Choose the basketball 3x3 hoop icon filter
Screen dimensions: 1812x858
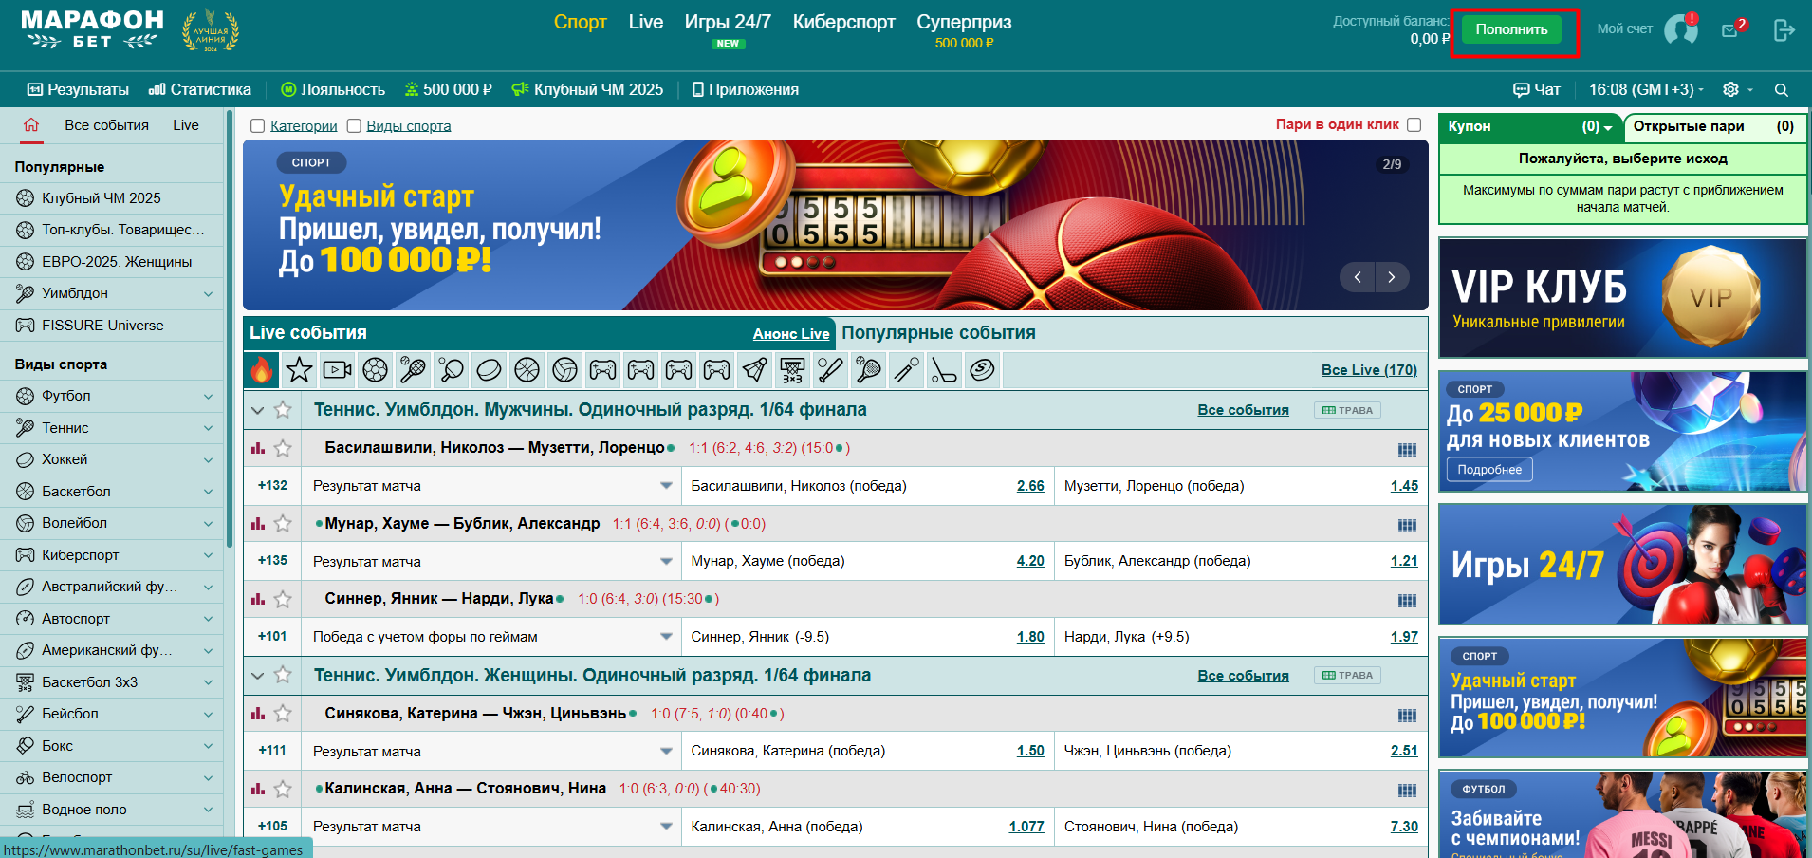click(792, 370)
